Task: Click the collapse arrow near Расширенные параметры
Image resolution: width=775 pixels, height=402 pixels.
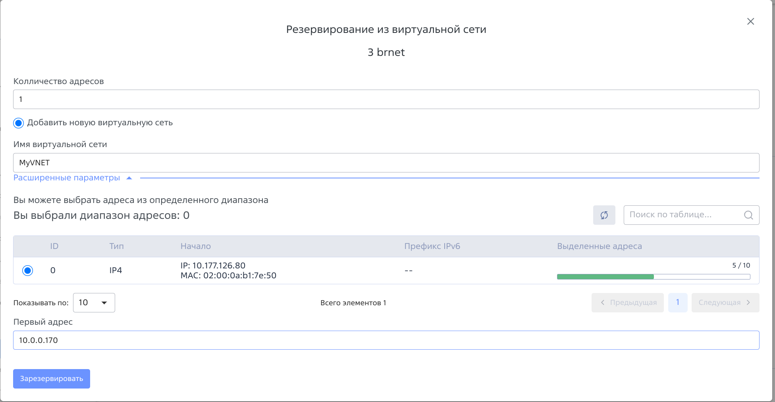Action: click(129, 178)
